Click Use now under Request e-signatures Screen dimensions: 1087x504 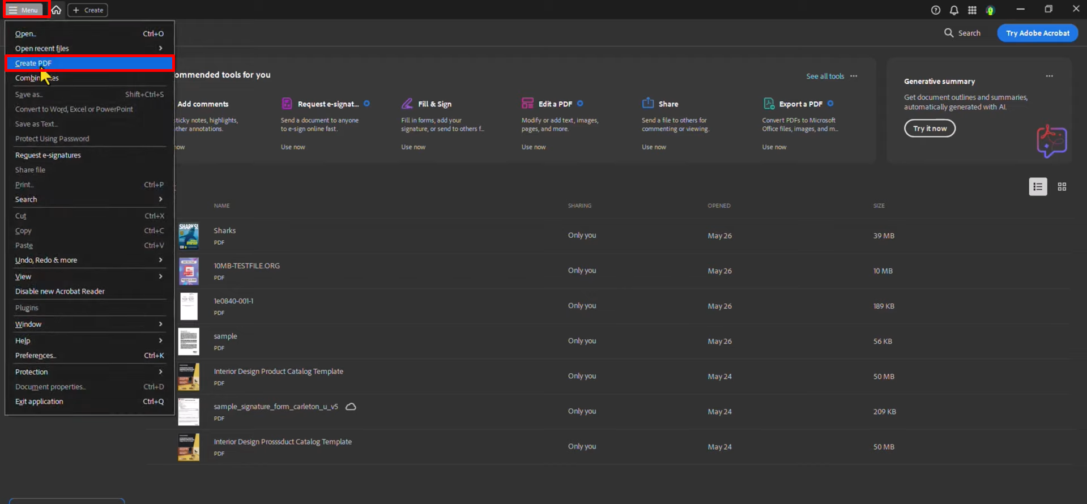tap(293, 147)
